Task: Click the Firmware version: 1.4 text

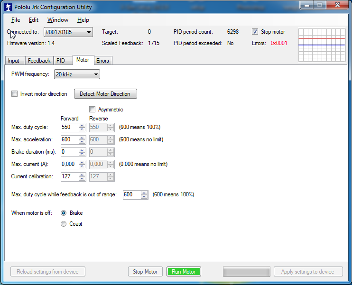Action: pos(31,43)
